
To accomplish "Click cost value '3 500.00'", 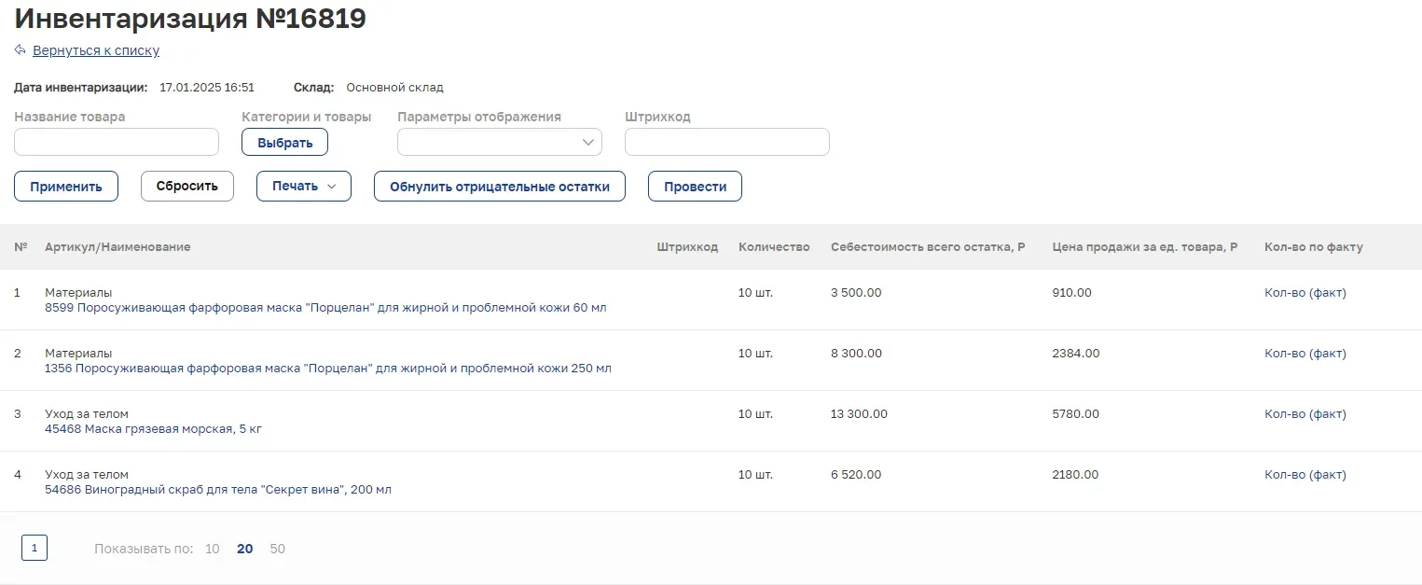I will point(856,293).
